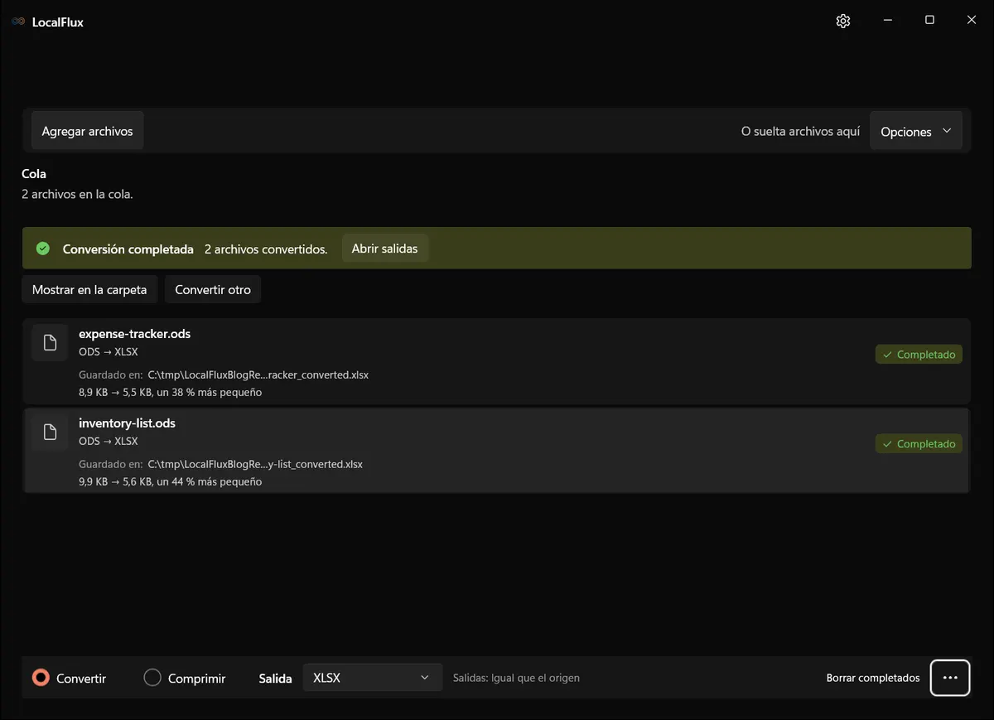This screenshot has height=720, width=994.
Task: Click Agregar archivos button
Action: pyautogui.click(x=88, y=132)
